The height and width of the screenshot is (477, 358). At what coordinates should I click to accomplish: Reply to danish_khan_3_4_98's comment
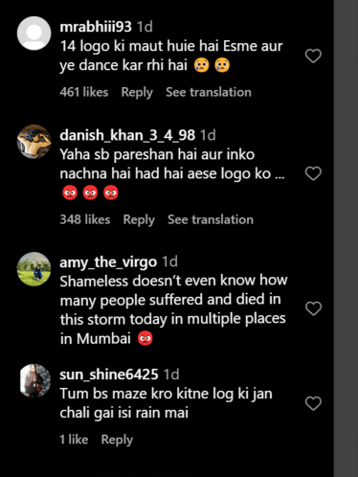pyautogui.click(x=139, y=219)
